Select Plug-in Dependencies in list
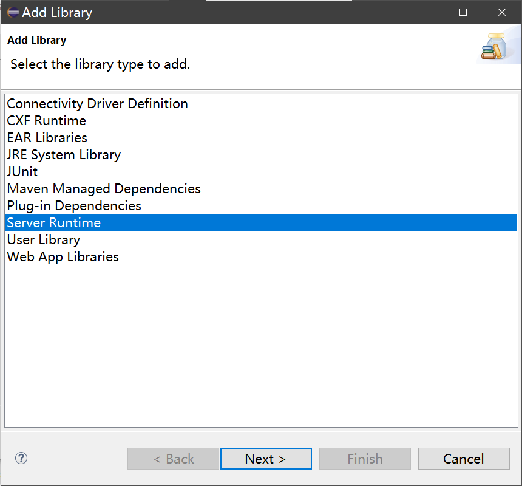Viewport: 522px width, 486px height. [74, 206]
